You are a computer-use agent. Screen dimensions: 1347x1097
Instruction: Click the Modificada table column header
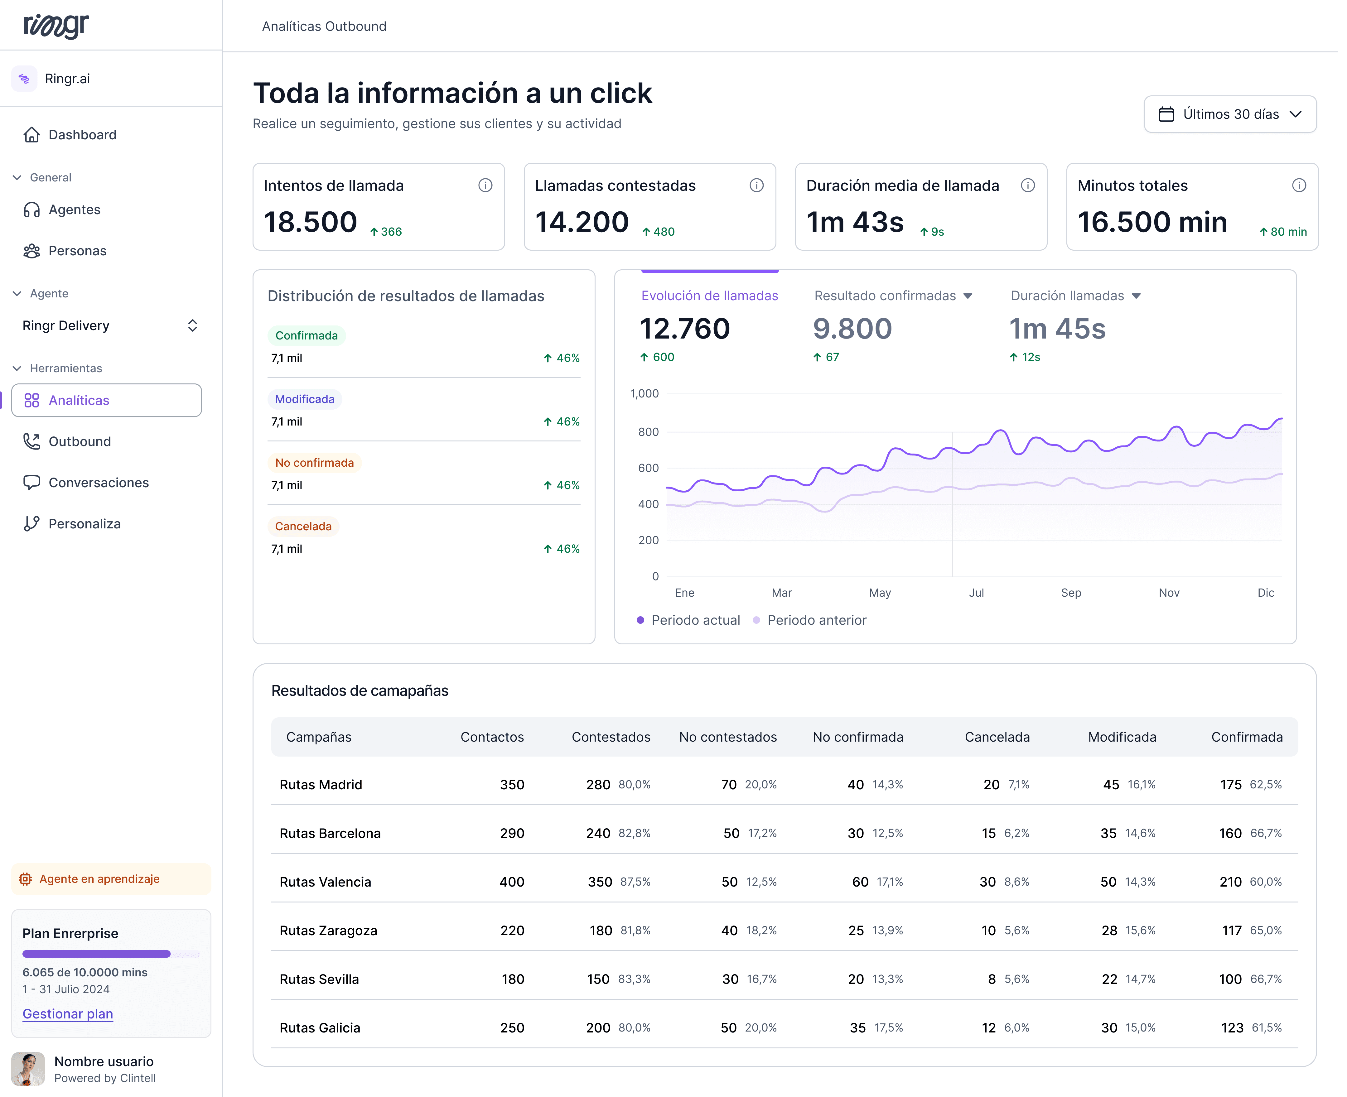pyautogui.click(x=1122, y=737)
